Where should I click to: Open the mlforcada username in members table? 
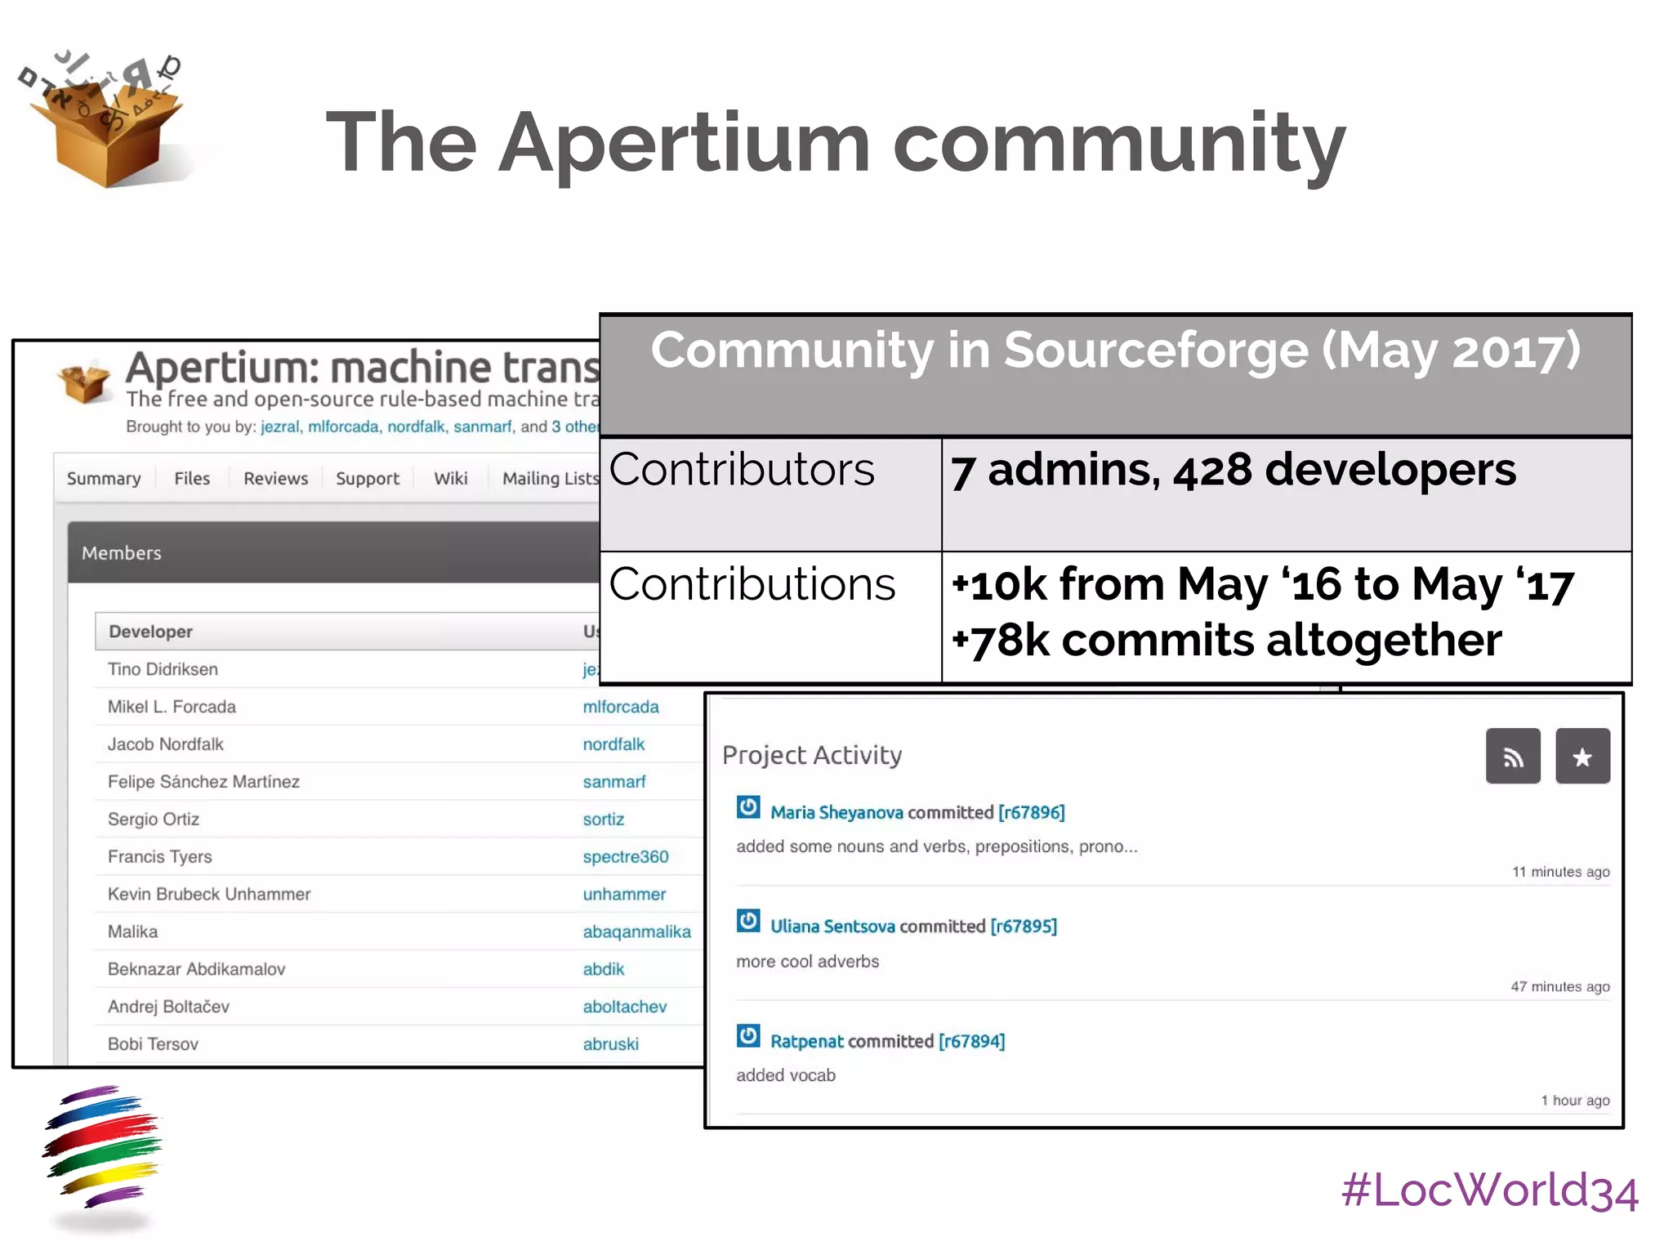(621, 707)
